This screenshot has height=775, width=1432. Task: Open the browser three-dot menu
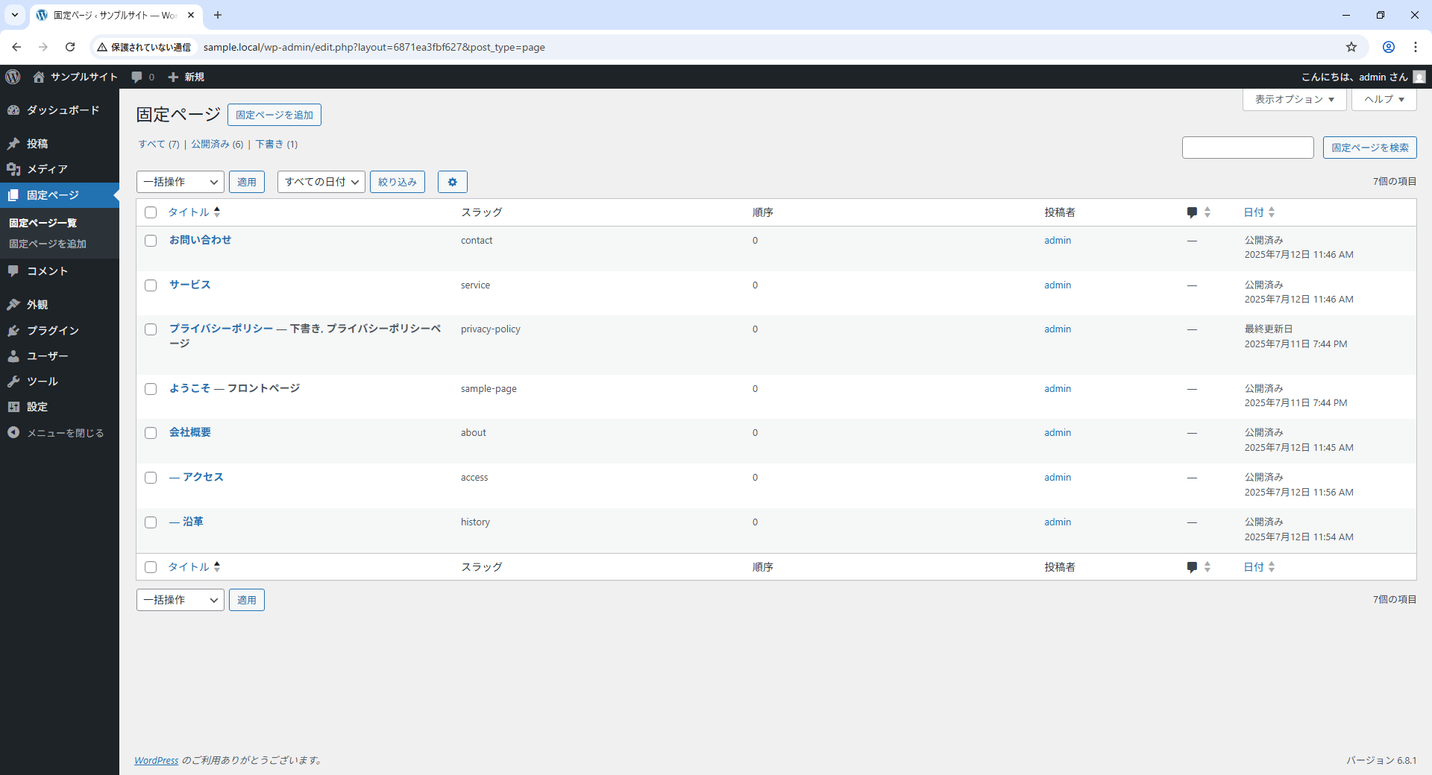point(1416,47)
